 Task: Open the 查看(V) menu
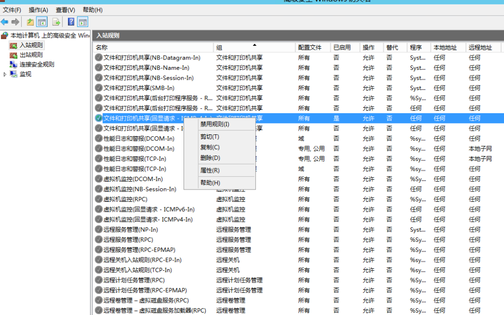65,10
